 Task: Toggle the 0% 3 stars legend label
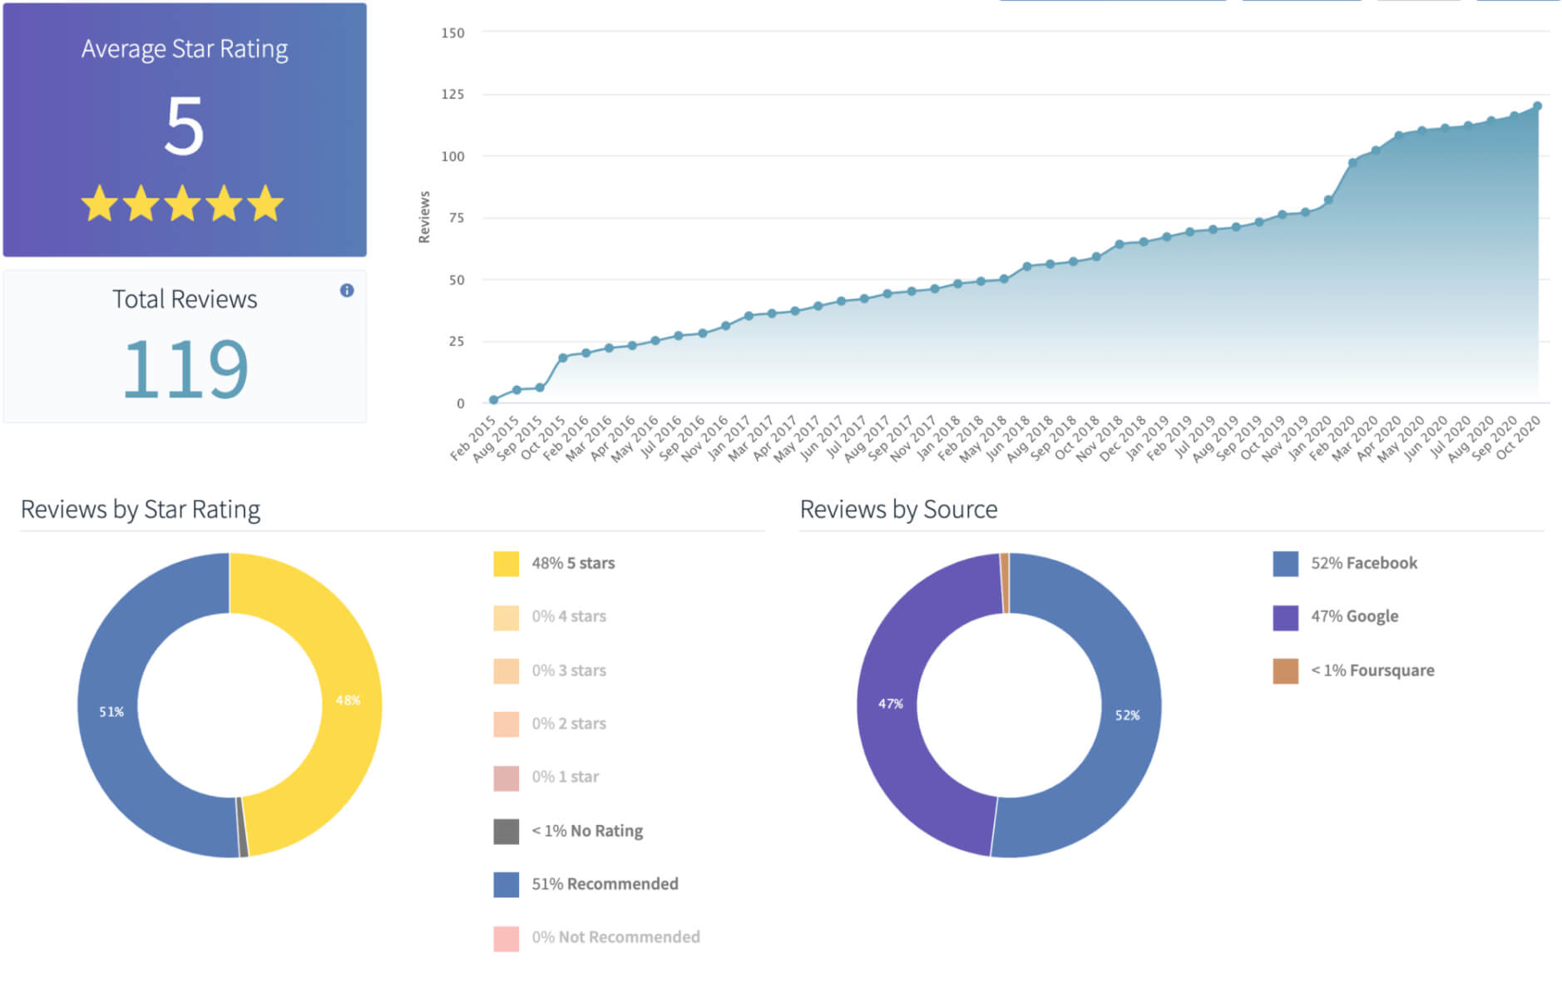[x=569, y=670]
